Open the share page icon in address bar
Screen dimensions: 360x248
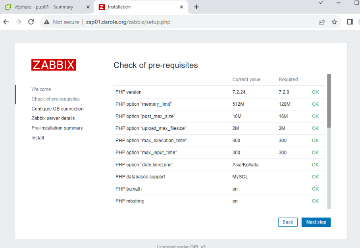322,22
